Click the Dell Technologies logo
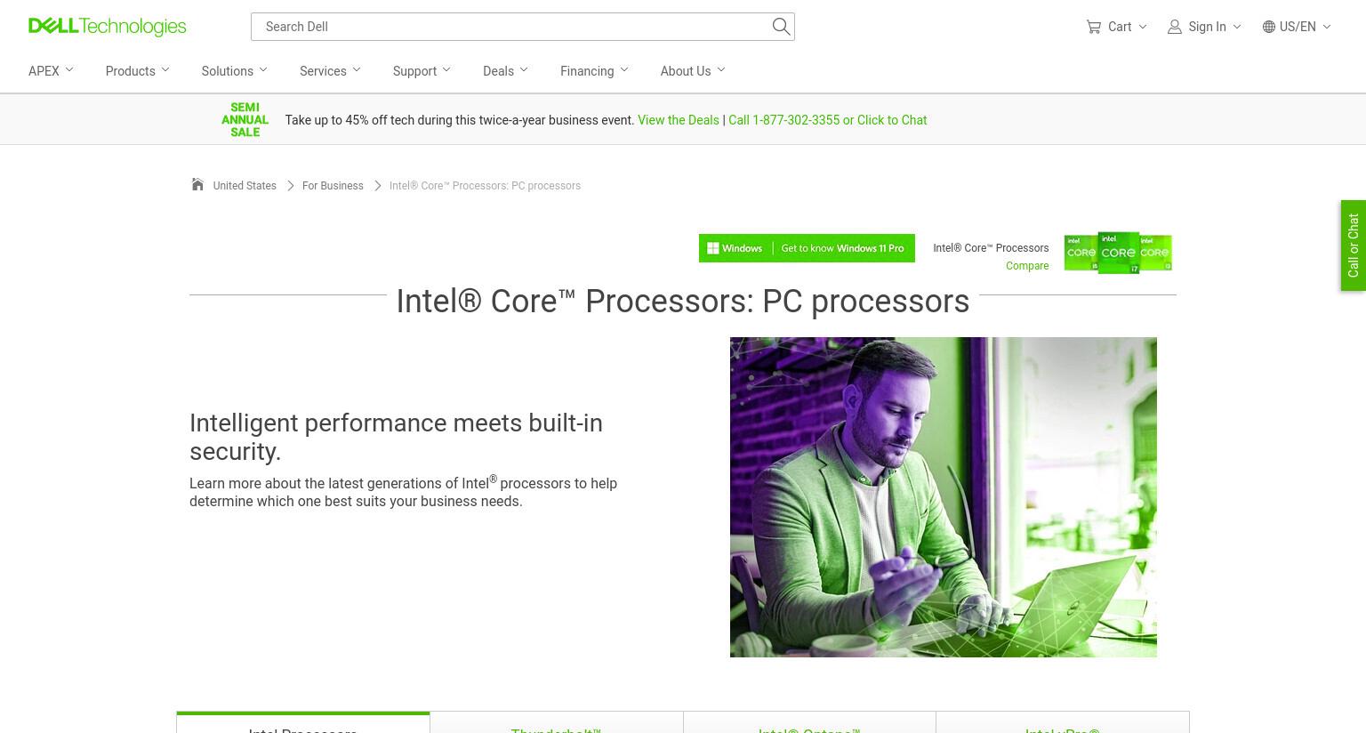This screenshot has height=733, width=1366. (x=108, y=27)
